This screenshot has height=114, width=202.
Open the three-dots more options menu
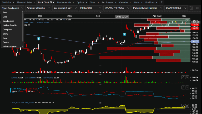pos(198,8)
